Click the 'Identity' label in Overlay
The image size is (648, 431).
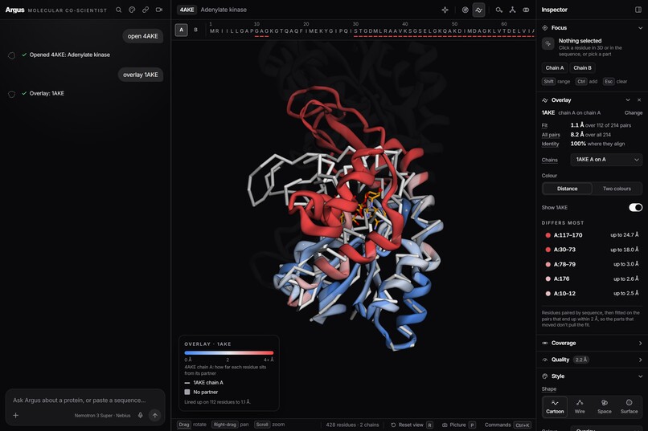pos(550,144)
